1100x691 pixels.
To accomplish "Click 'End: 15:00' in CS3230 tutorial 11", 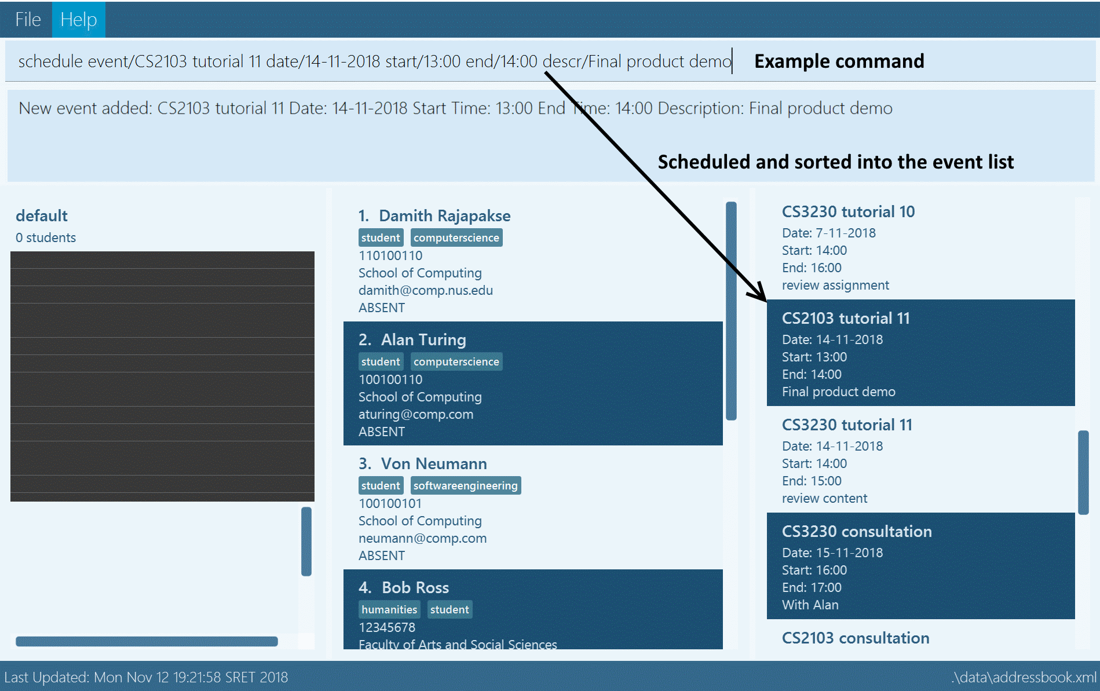I will [812, 481].
